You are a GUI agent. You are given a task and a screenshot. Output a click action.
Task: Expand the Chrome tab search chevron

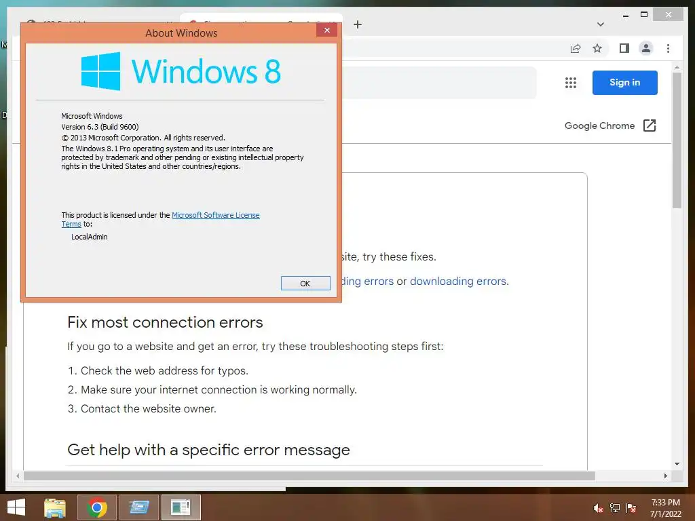(x=600, y=24)
